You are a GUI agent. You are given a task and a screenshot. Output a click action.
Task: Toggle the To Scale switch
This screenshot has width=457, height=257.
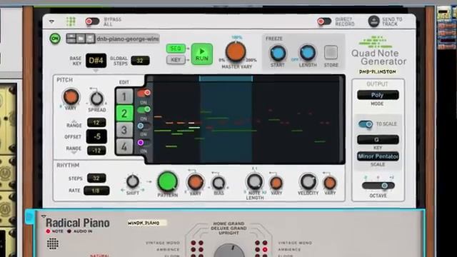coord(366,124)
